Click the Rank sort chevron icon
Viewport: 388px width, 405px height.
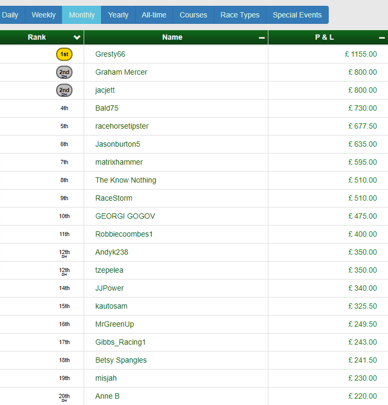coord(77,38)
